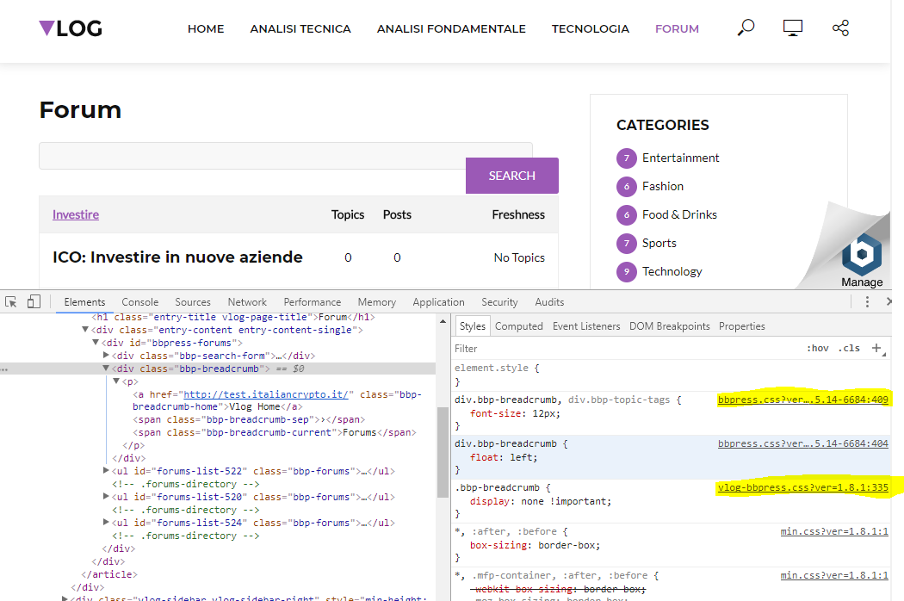
Task: Open ICO: Investire in nuove aziende forum
Action: point(177,257)
